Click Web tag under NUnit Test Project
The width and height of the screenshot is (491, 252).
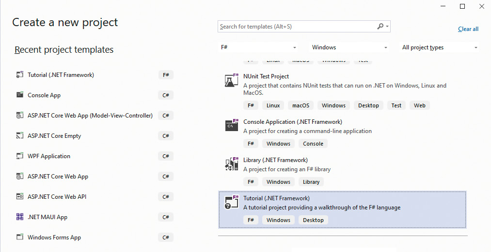[x=420, y=105]
